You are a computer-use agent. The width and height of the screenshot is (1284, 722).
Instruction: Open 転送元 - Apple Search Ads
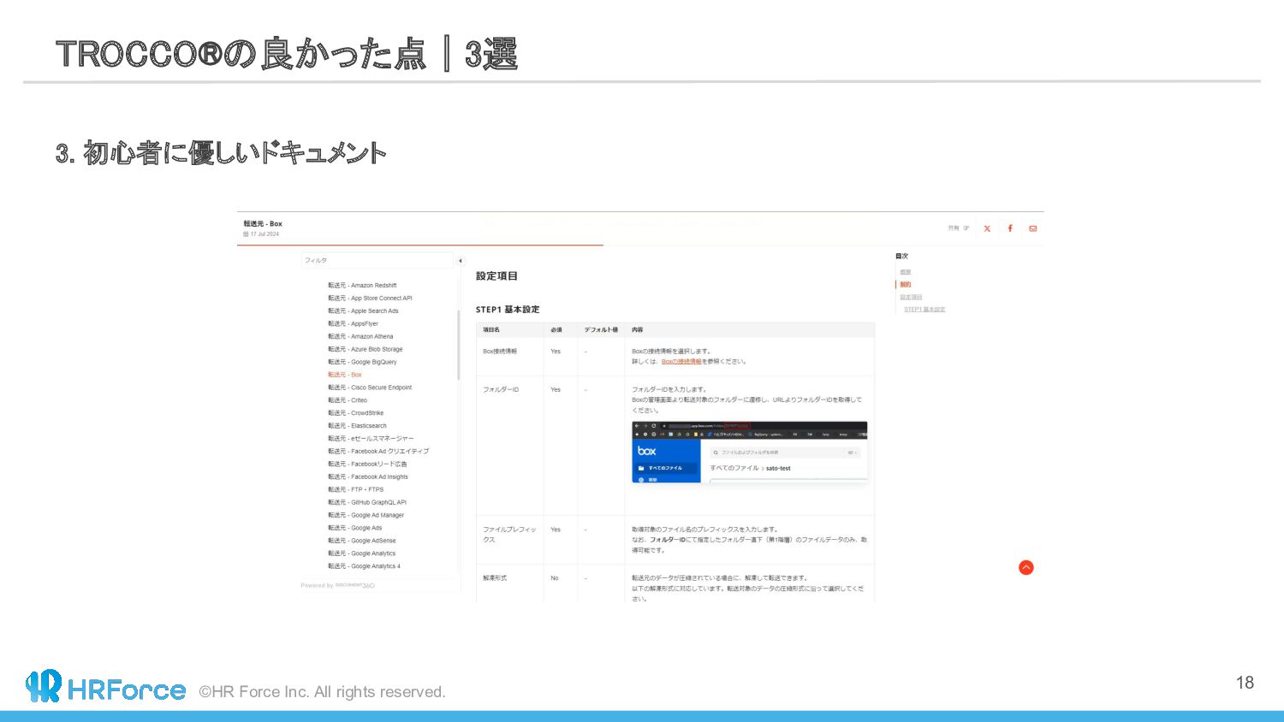click(x=363, y=311)
